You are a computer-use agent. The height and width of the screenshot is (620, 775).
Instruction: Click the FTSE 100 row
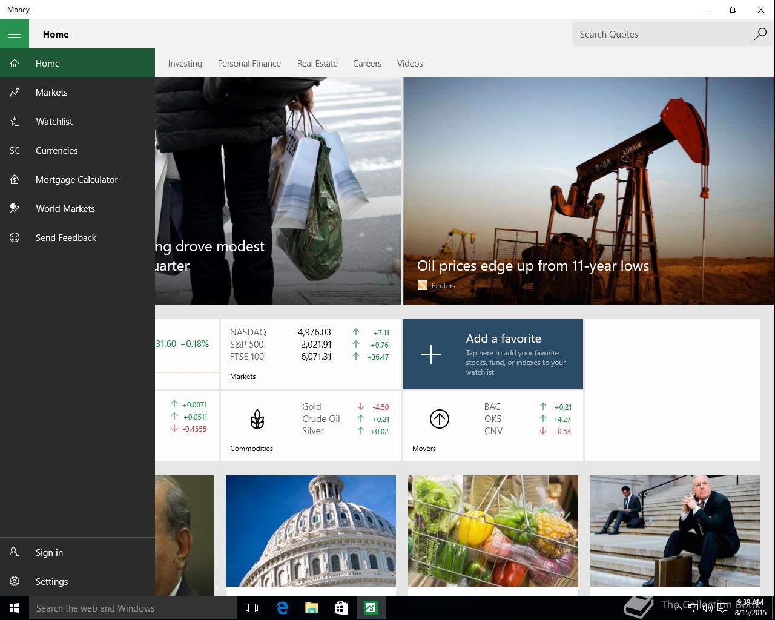[310, 356]
